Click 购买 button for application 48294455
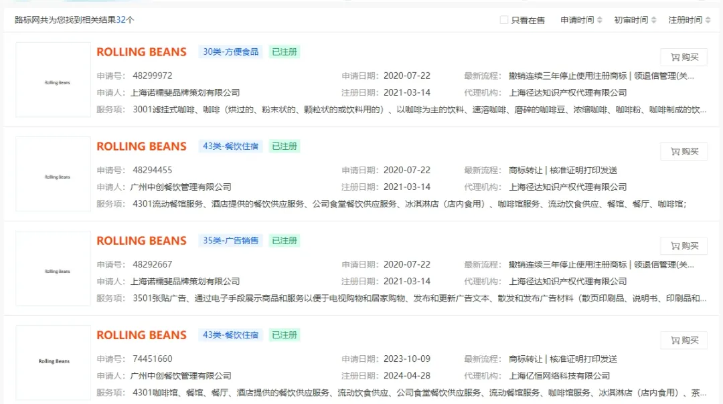The width and height of the screenshot is (723, 404). [x=684, y=152]
